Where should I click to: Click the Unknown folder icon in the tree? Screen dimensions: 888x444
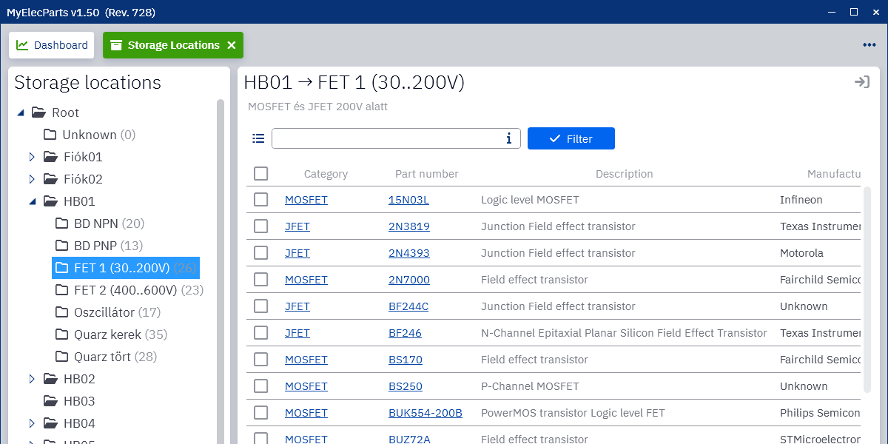click(x=50, y=135)
